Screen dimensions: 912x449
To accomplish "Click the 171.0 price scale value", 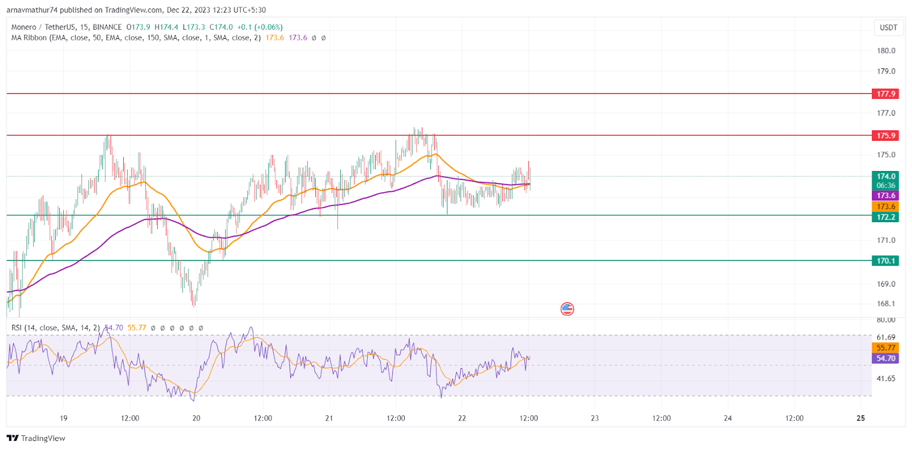I will 886,240.
